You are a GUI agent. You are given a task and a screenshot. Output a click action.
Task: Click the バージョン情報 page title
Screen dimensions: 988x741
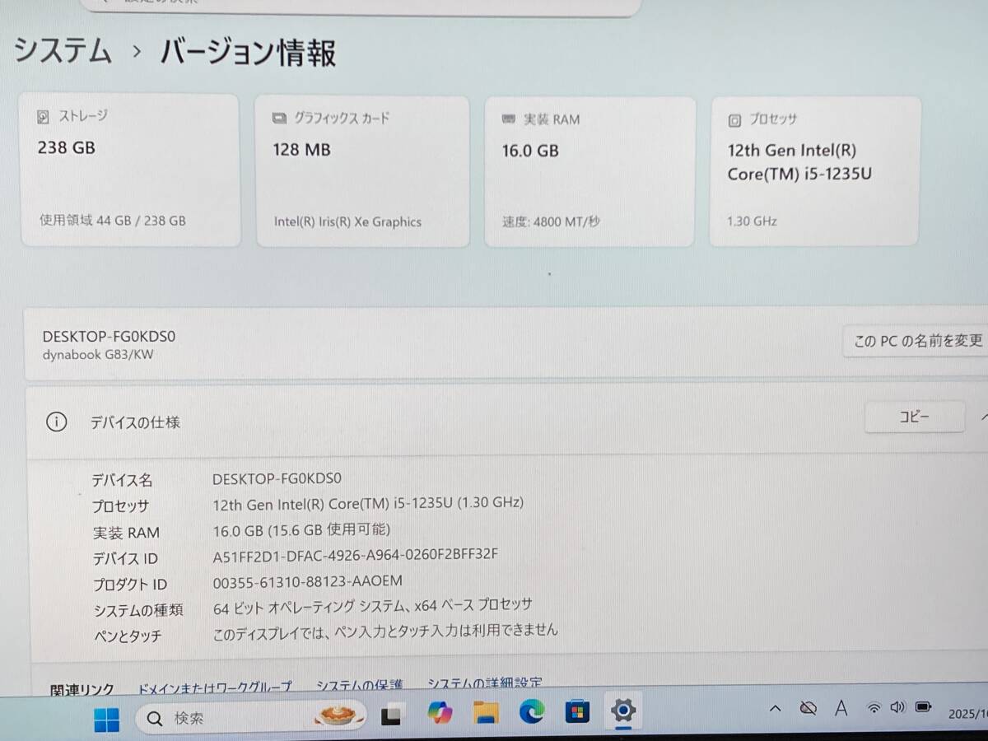[x=248, y=53]
